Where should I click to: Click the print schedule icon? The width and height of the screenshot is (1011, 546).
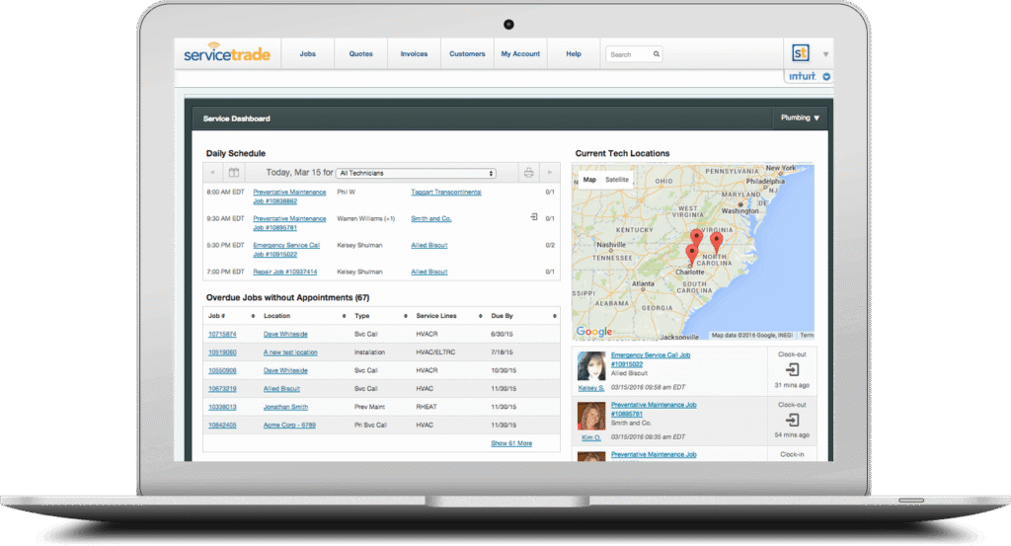[528, 173]
